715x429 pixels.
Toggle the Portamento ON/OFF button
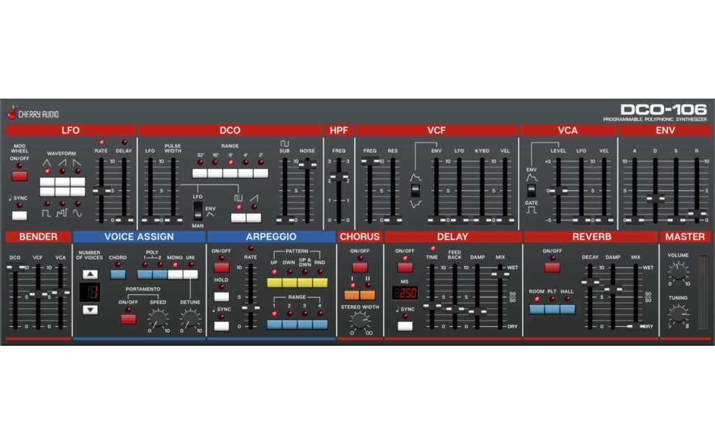128,319
